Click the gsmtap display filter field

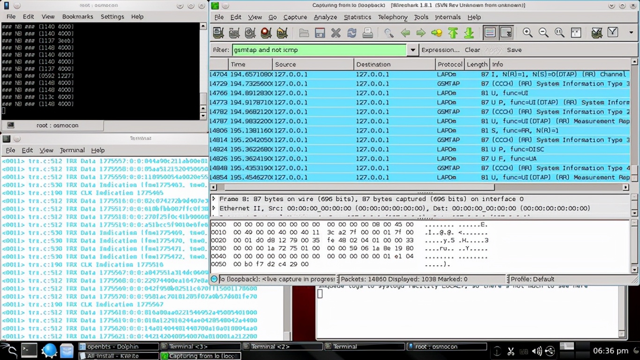point(319,50)
